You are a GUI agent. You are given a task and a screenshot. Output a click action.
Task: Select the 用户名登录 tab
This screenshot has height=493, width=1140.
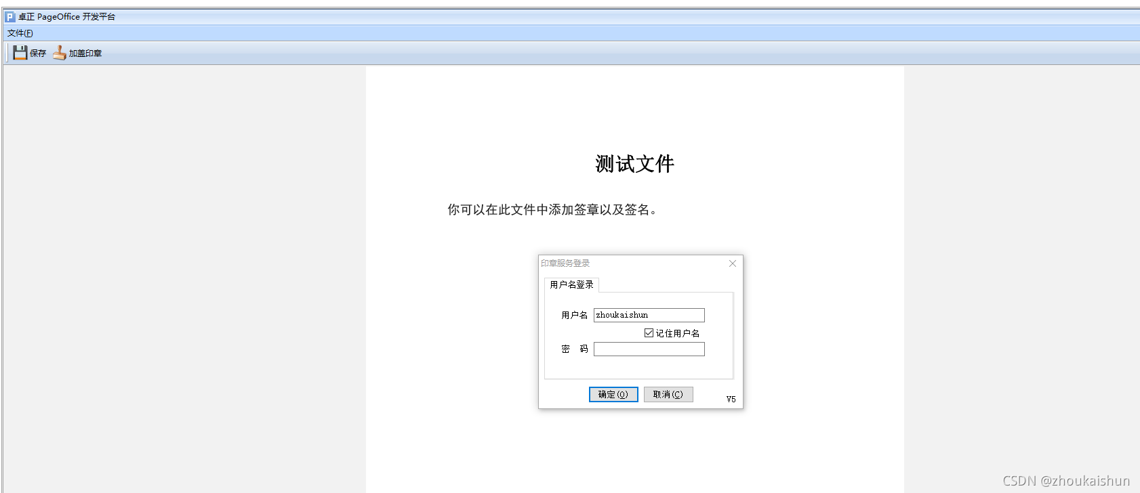pos(571,284)
